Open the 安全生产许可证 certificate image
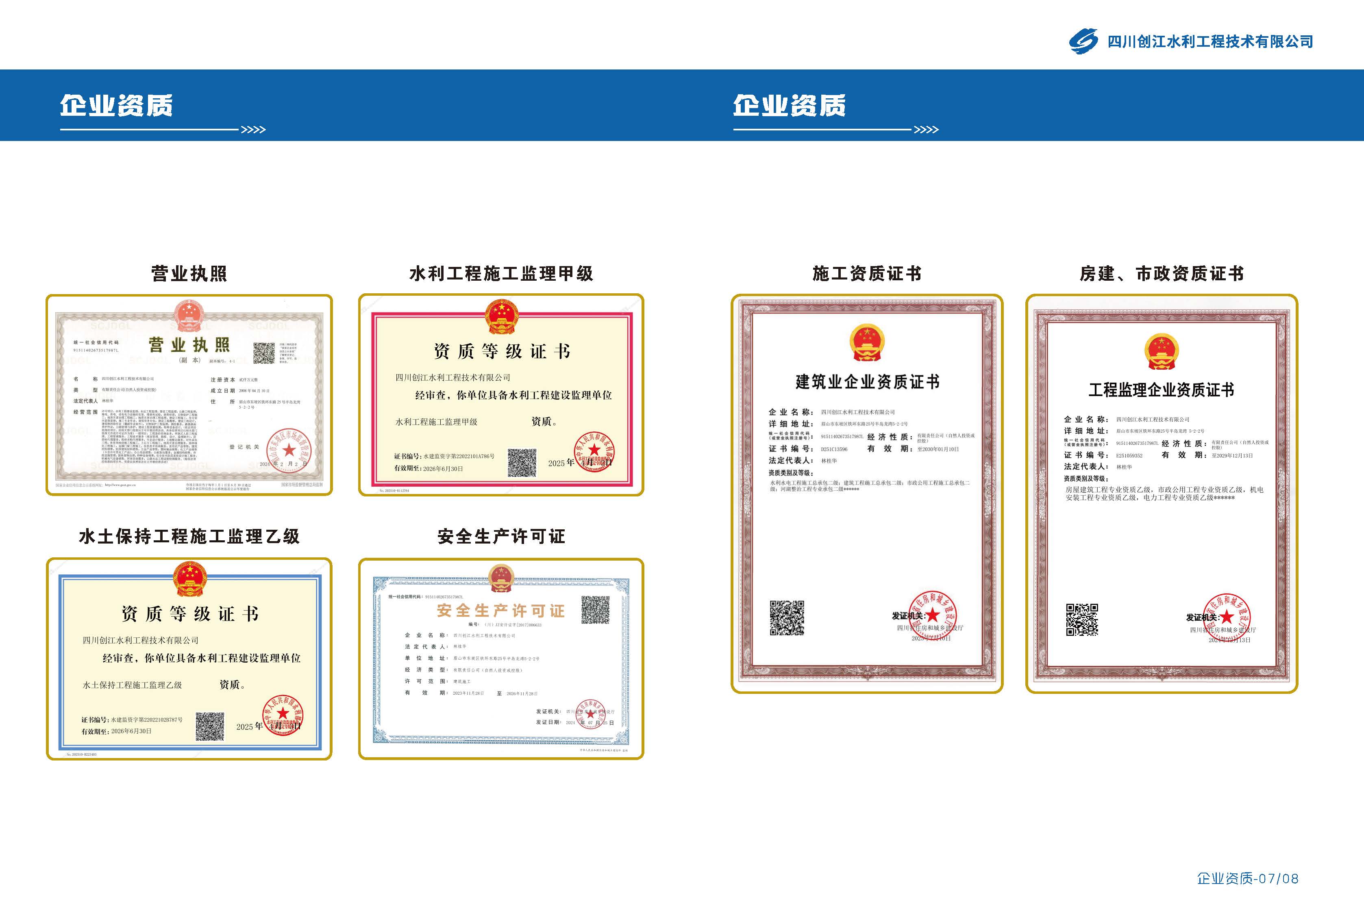The width and height of the screenshot is (1364, 912). pos(501,659)
